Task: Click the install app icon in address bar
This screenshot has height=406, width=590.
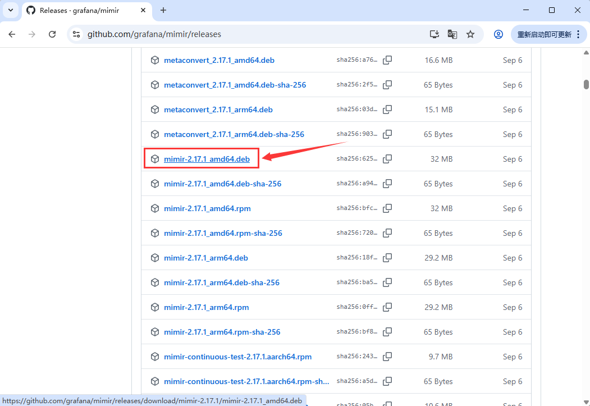Action: [434, 34]
